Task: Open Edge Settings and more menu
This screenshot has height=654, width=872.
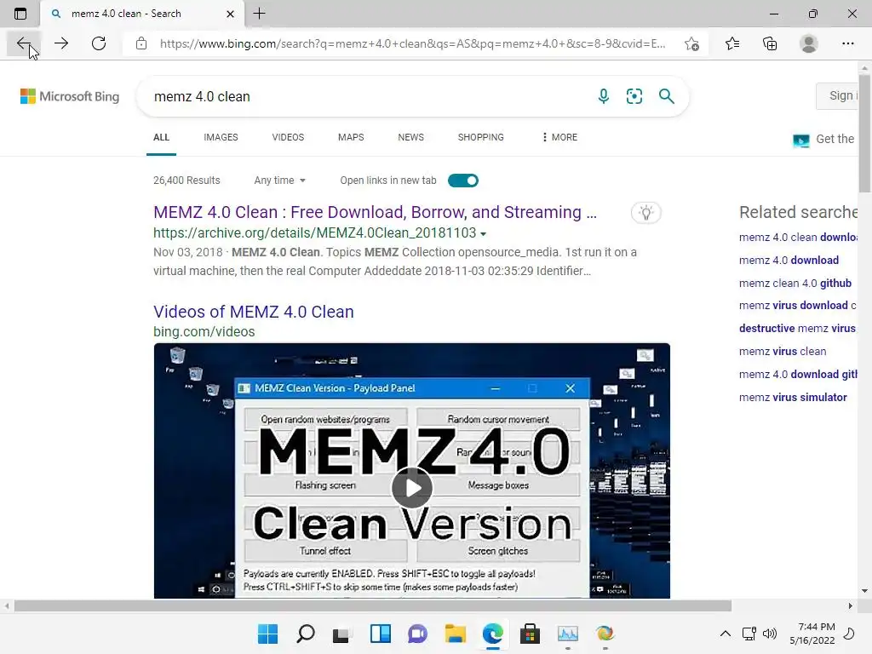Action: click(x=847, y=43)
